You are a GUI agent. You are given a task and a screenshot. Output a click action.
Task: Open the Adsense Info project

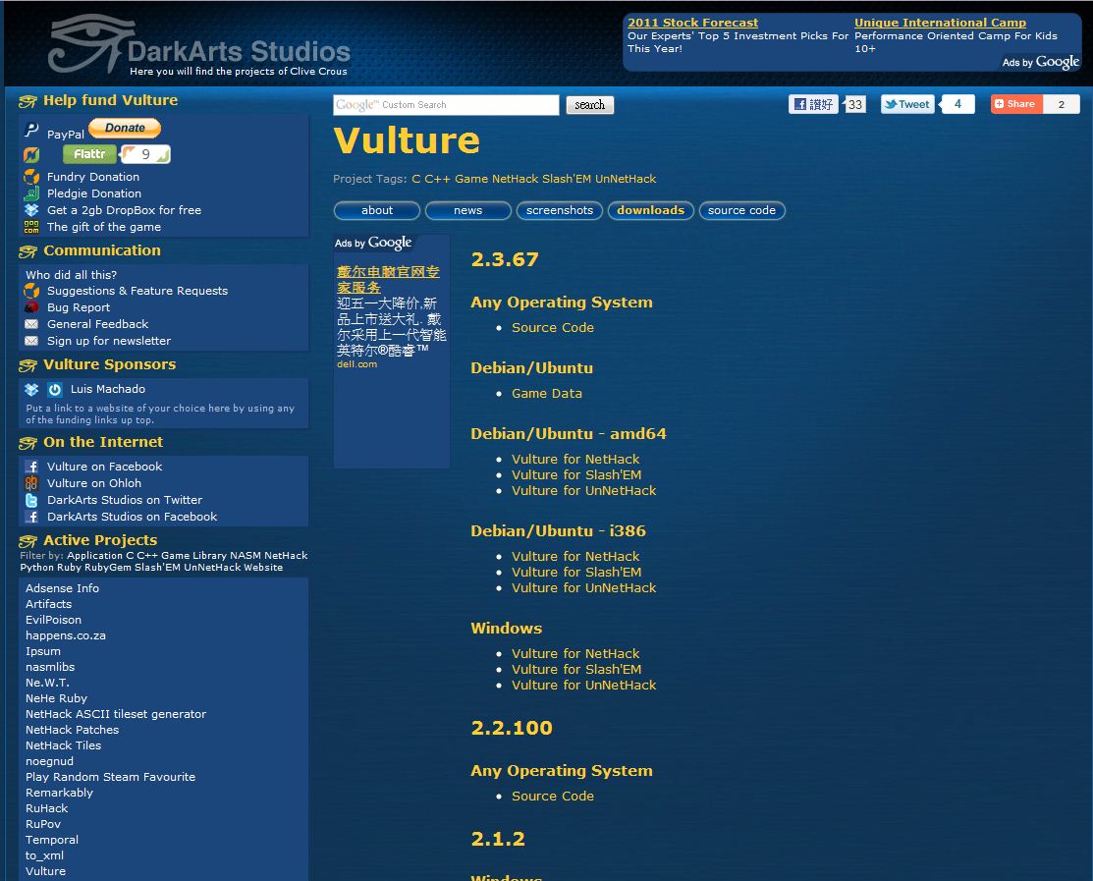[62, 588]
